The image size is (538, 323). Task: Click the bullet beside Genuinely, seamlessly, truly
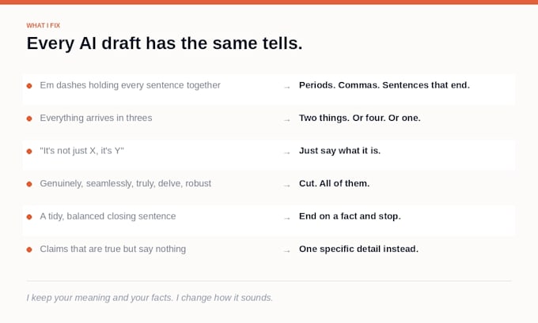click(29, 184)
